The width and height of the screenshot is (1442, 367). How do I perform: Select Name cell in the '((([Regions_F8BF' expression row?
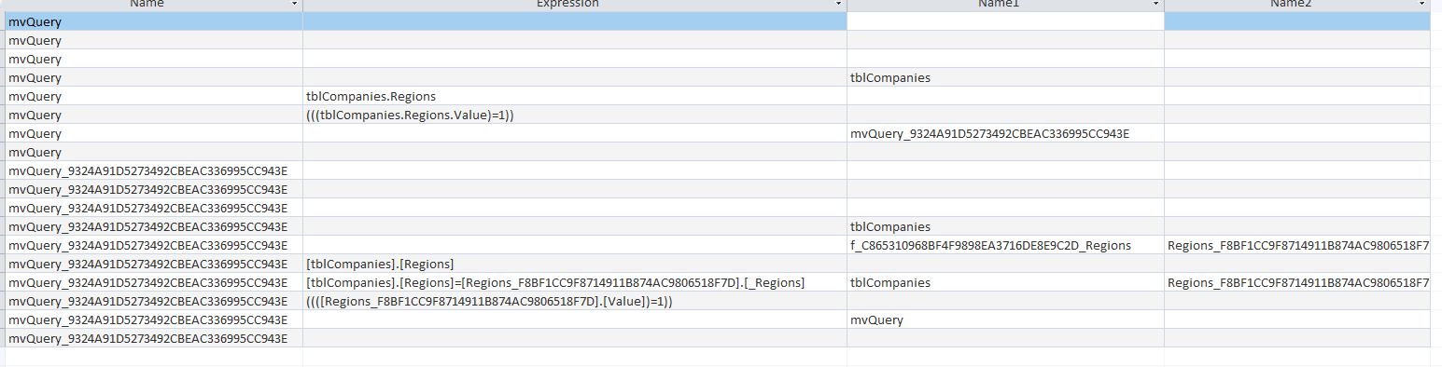(x=154, y=301)
